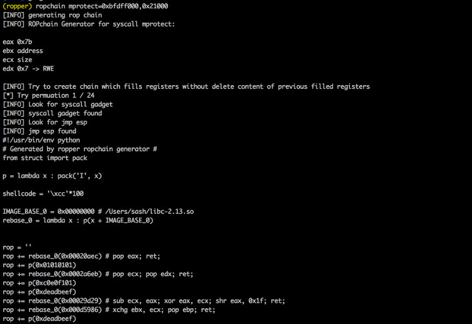
Task: Click the 'ebx address' line
Action: tap(23, 50)
